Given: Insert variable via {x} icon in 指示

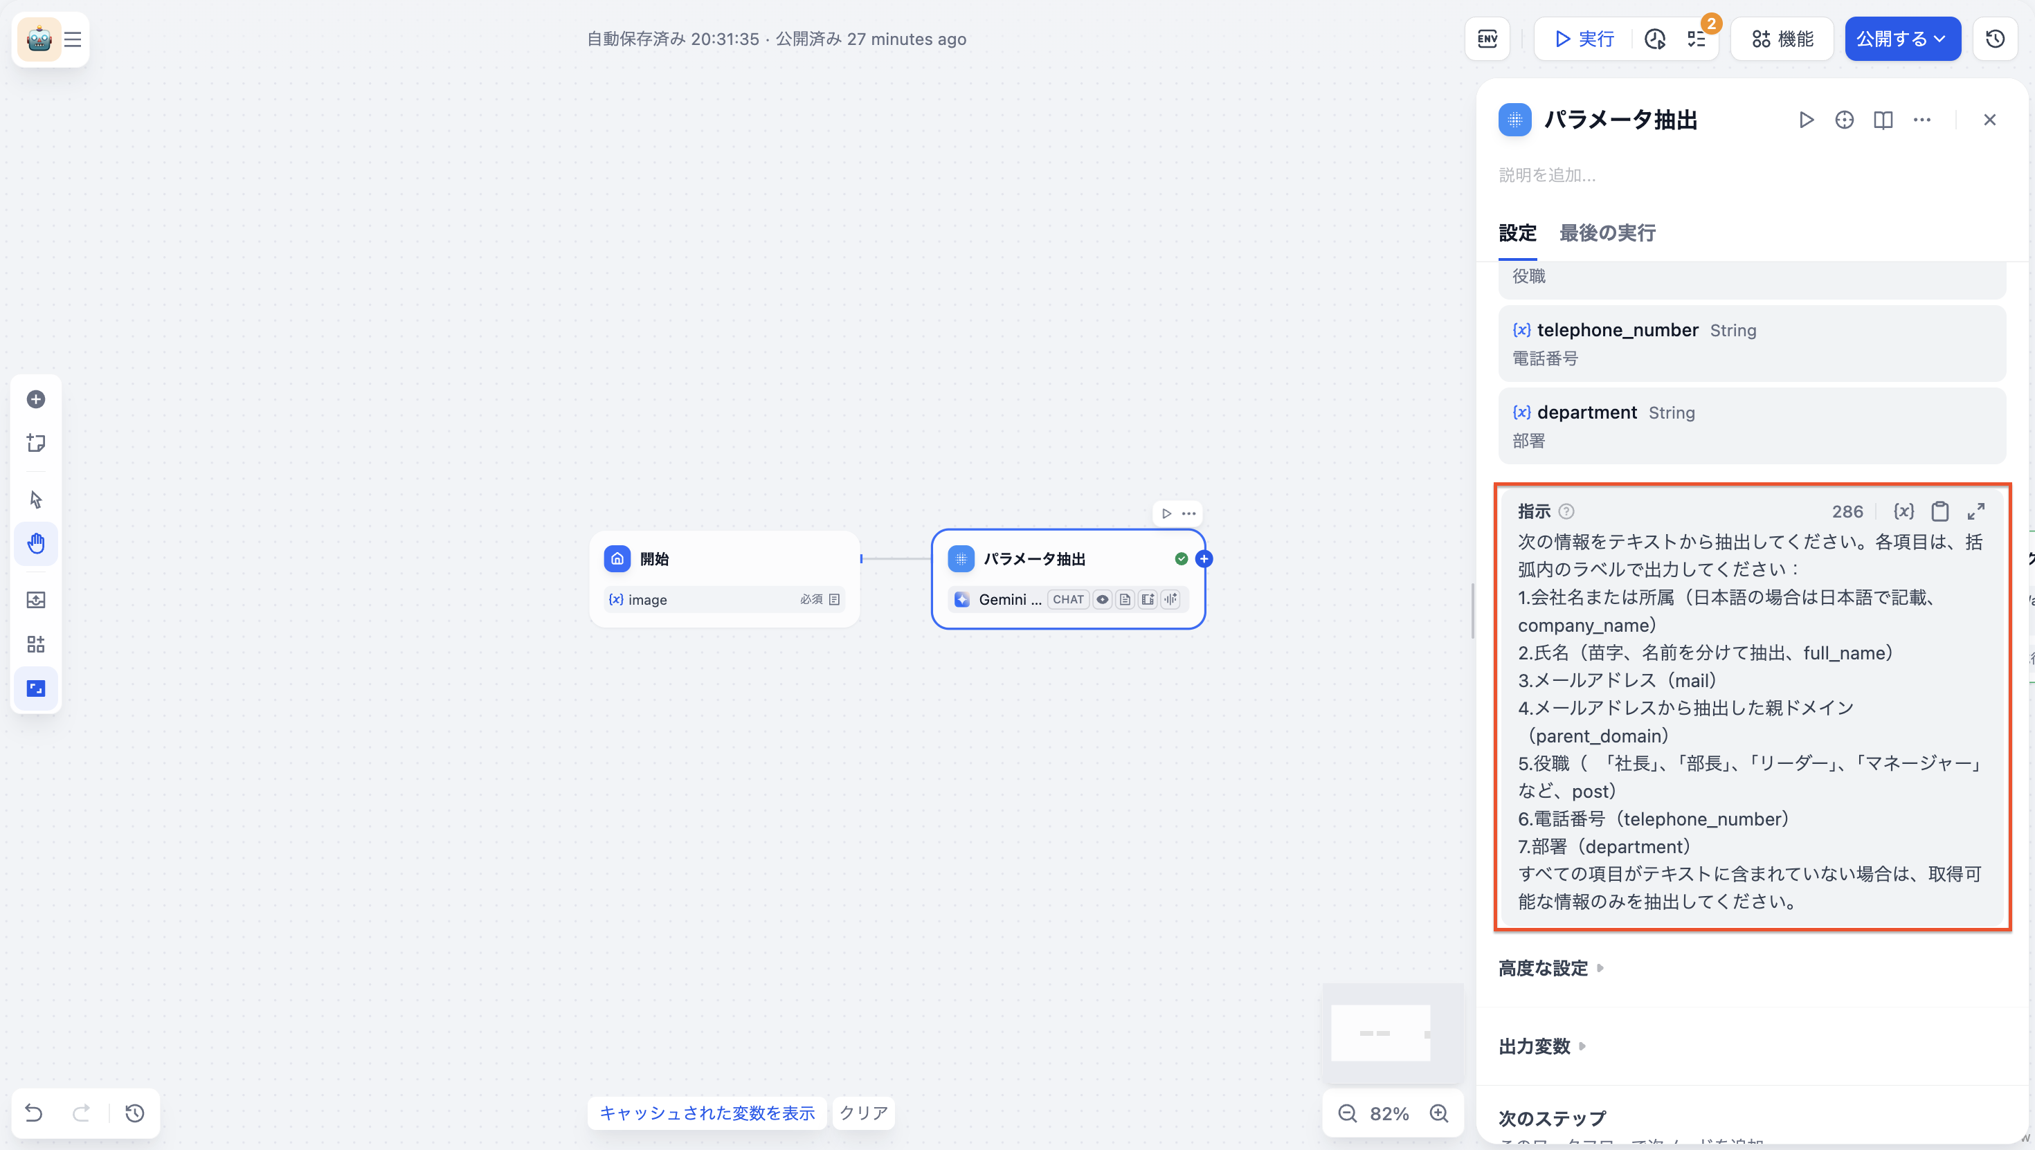Looking at the screenshot, I should [1904, 512].
